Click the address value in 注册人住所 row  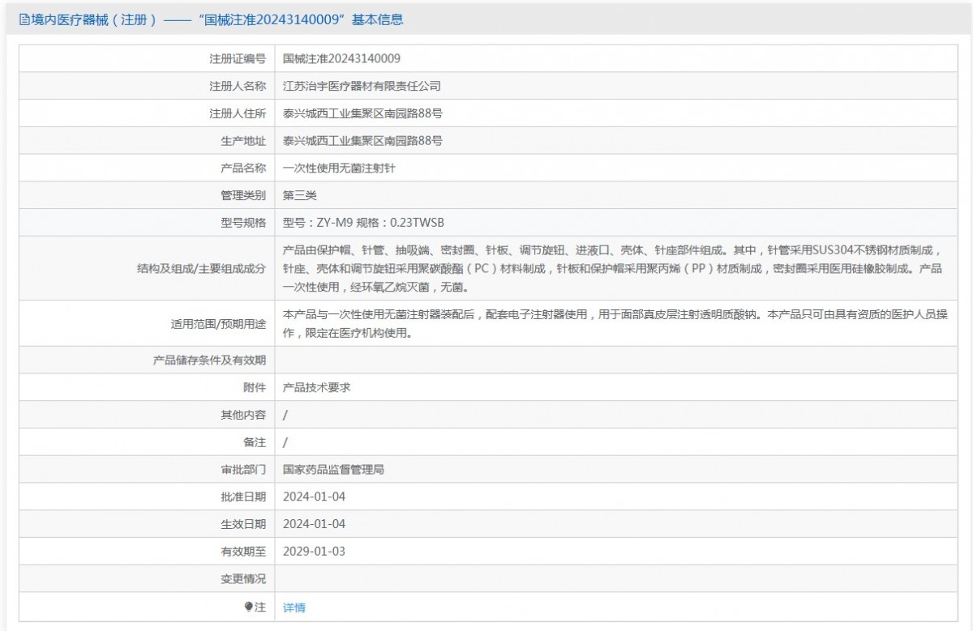tap(362, 113)
